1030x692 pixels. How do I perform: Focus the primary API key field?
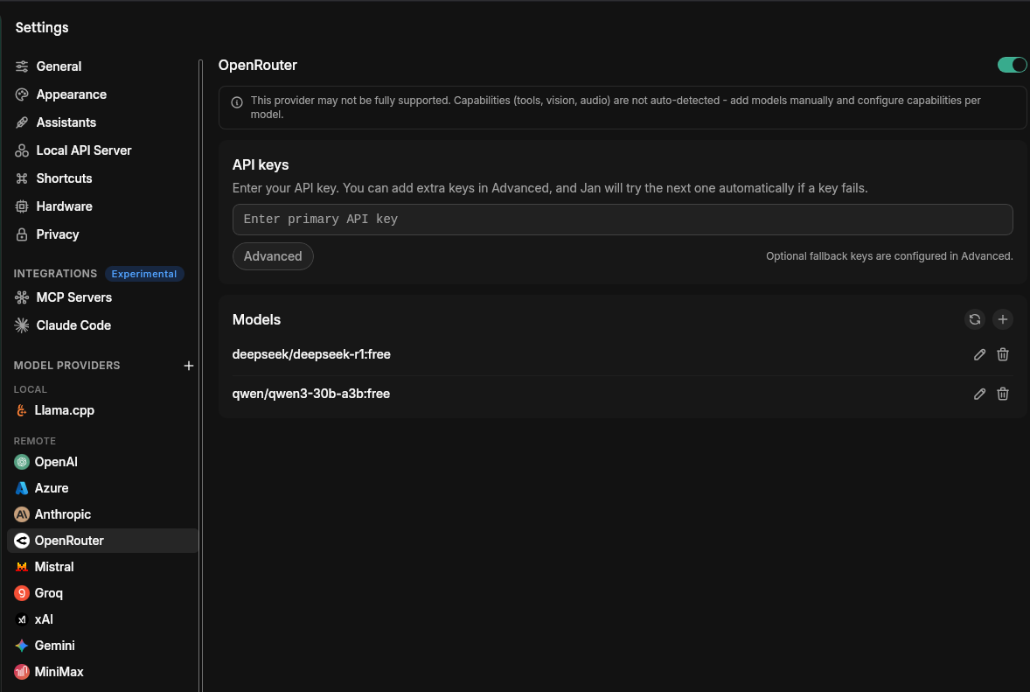tap(622, 220)
